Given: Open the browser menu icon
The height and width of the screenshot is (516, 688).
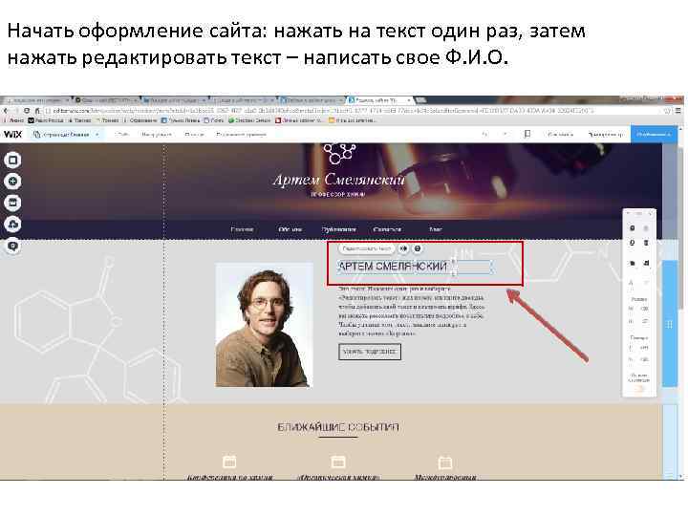Looking at the screenshot, I should click(x=678, y=111).
